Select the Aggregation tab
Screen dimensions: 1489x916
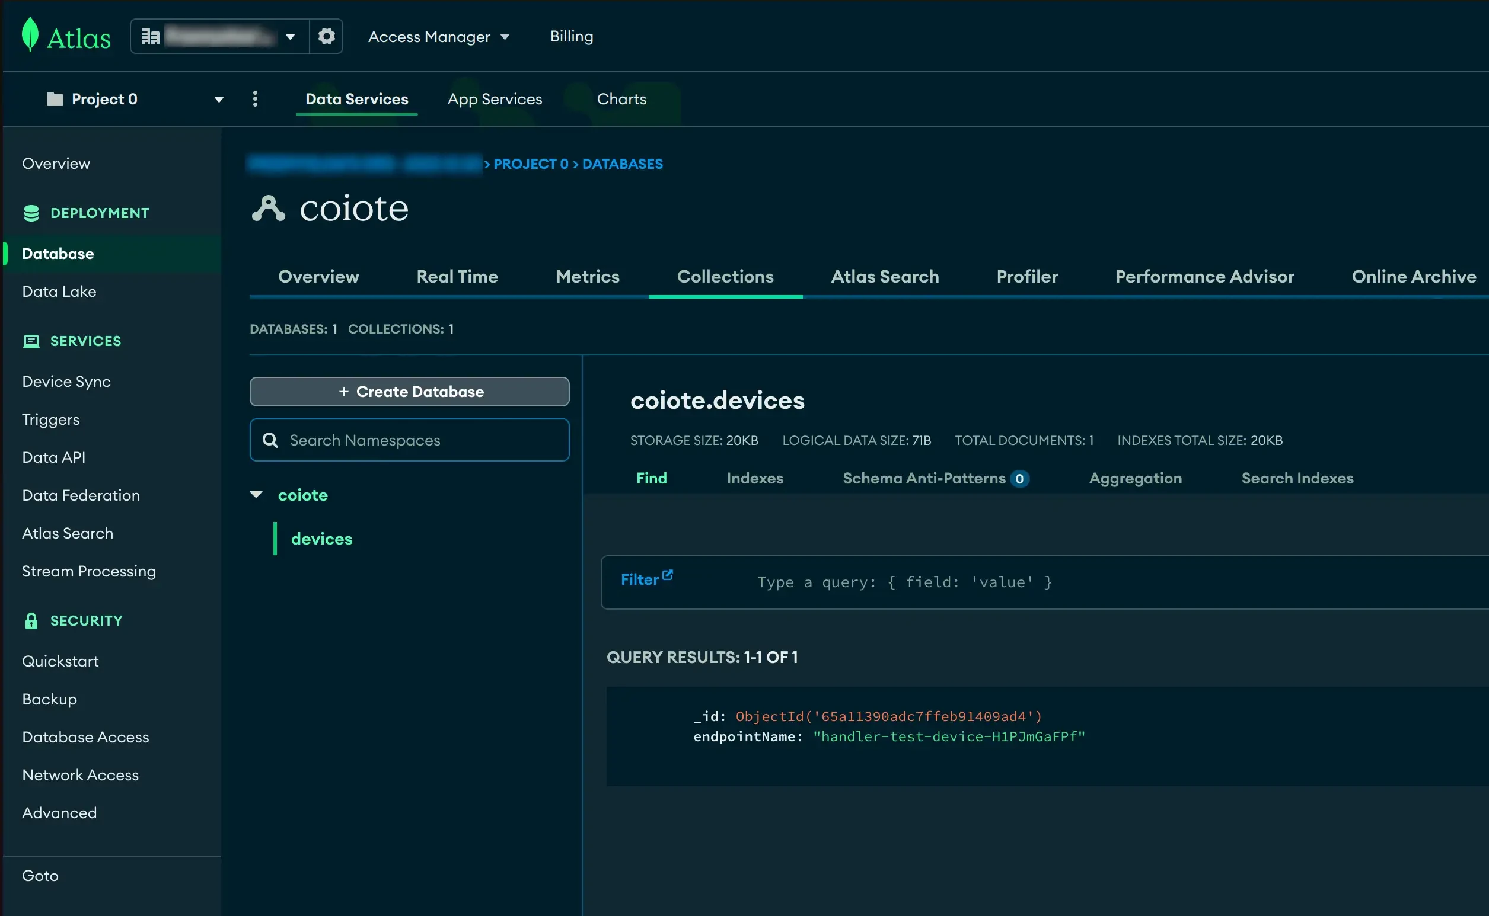1136,479
